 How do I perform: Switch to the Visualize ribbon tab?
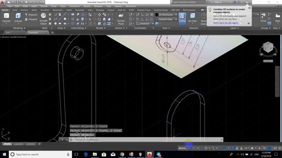coord(45,10)
